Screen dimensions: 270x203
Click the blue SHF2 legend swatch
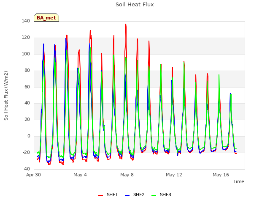(x=127, y=195)
